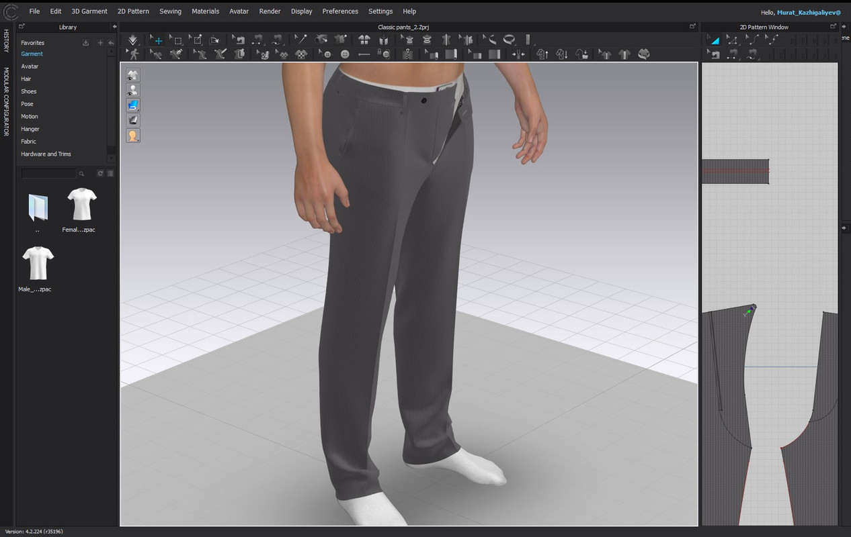Start the Simulate tool
The width and height of the screenshot is (851, 537).
tap(132, 40)
